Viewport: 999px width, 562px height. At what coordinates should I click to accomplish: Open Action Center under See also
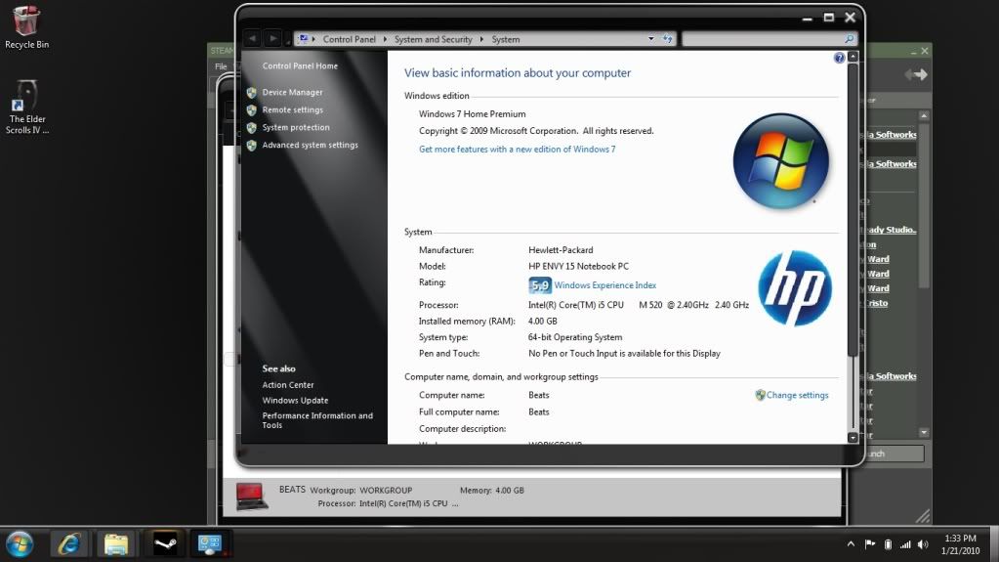point(288,385)
